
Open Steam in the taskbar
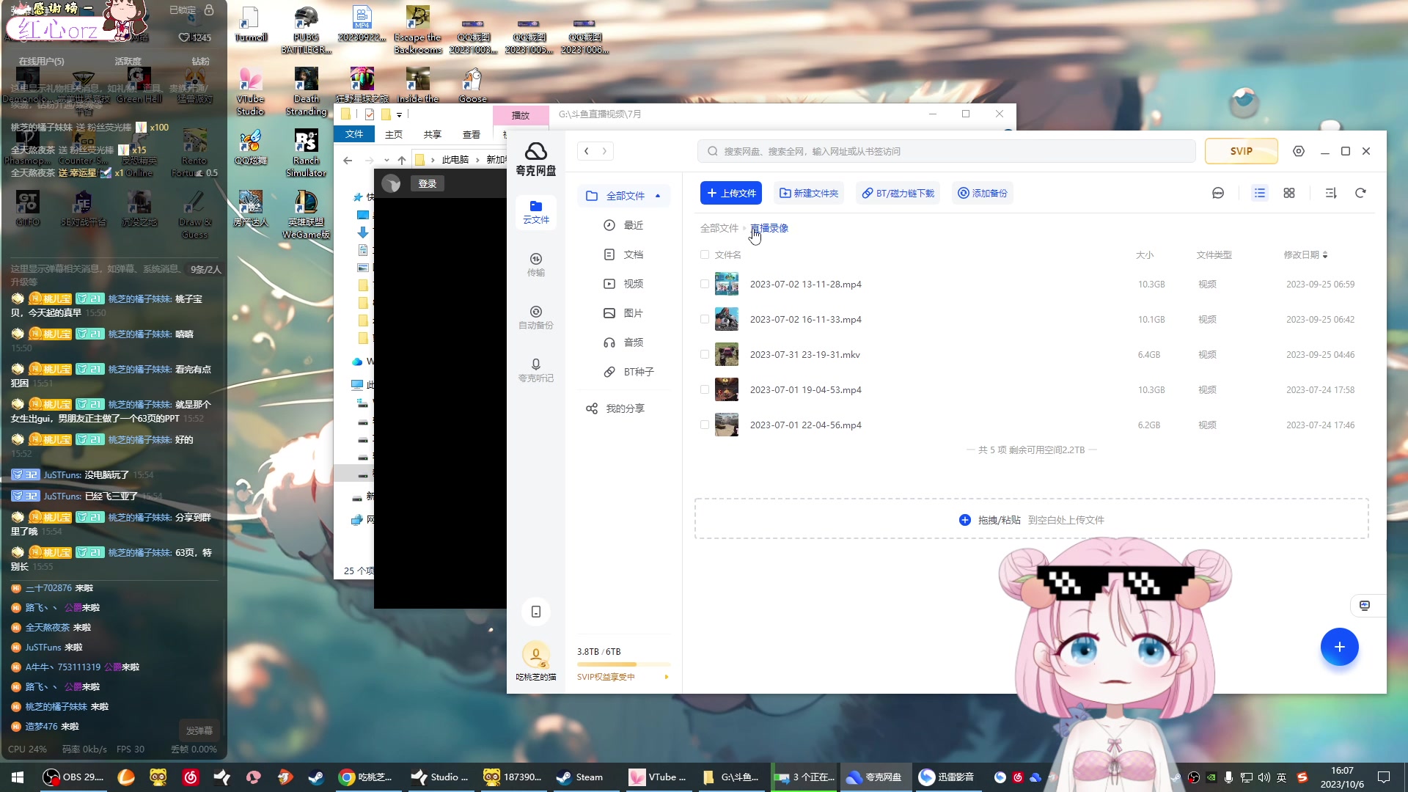click(580, 777)
